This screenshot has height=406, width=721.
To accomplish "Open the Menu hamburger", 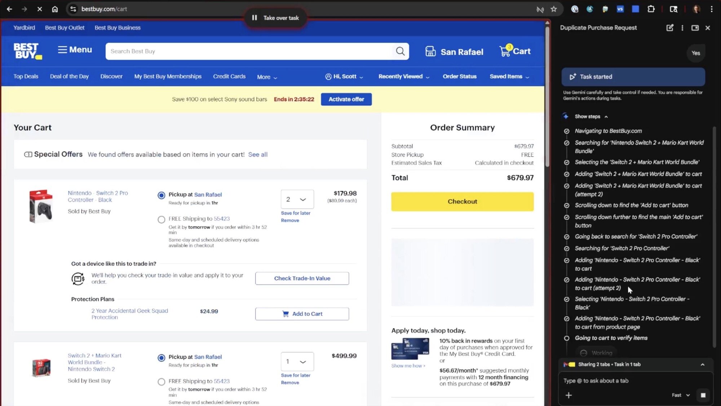I will click(75, 50).
